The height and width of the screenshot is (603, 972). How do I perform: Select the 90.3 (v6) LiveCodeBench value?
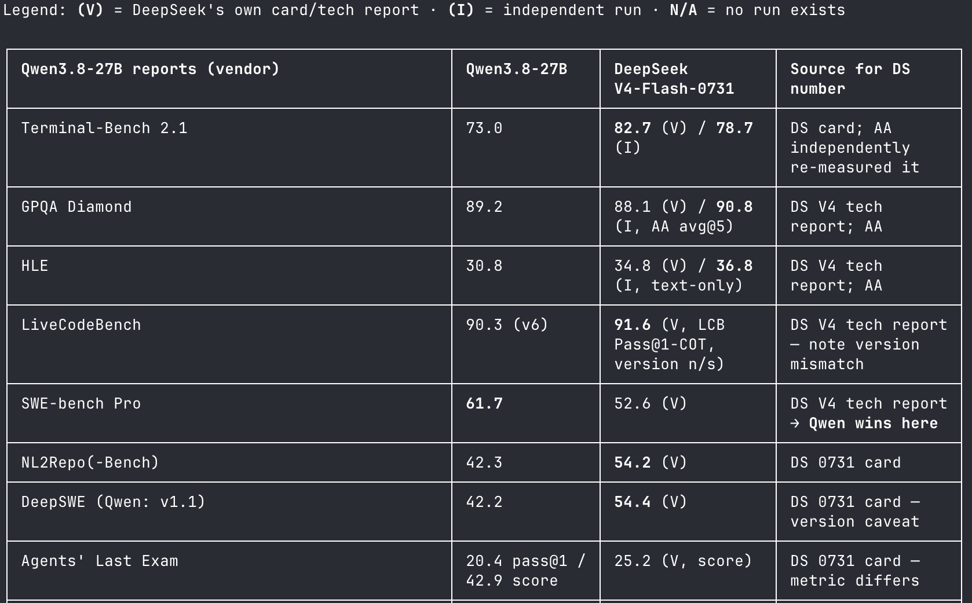[x=507, y=325]
